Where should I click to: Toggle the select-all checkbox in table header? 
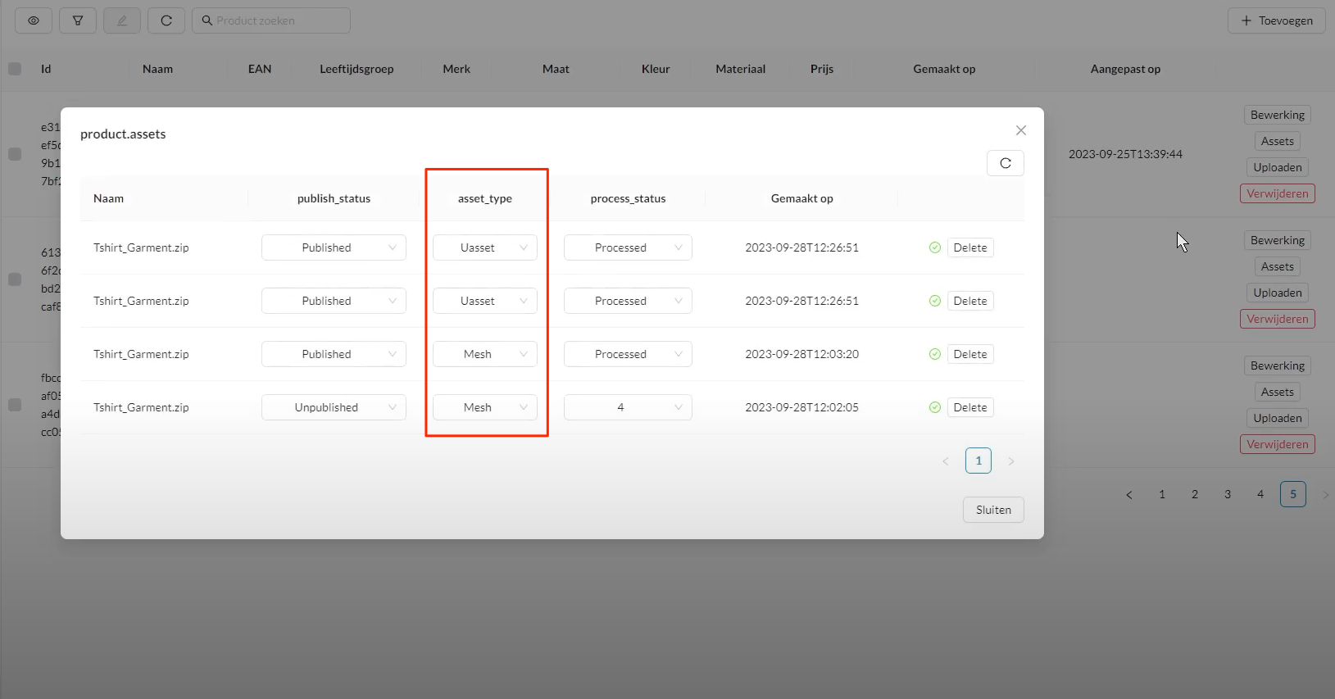15,69
